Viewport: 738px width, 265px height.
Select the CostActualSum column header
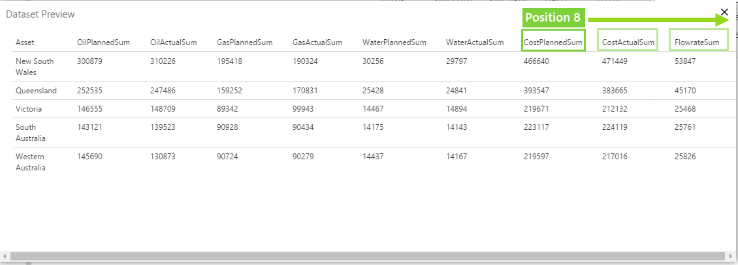pyautogui.click(x=628, y=42)
